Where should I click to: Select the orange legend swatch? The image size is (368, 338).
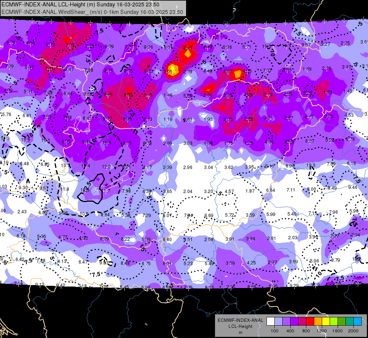318,321
